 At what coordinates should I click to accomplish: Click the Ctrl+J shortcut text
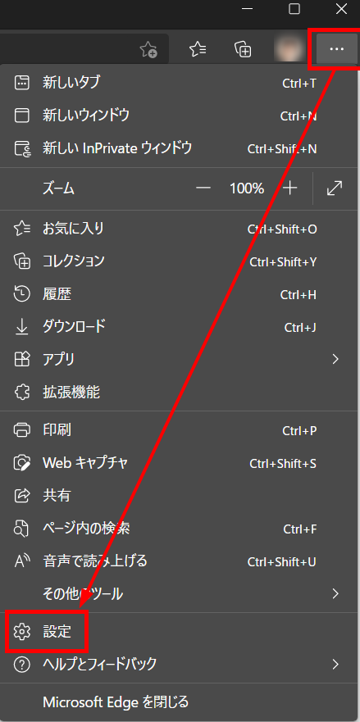click(x=300, y=327)
